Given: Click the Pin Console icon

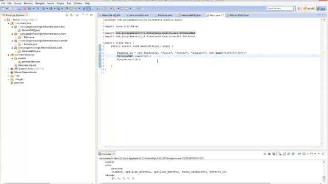Looking at the screenshot, I should (299, 154).
